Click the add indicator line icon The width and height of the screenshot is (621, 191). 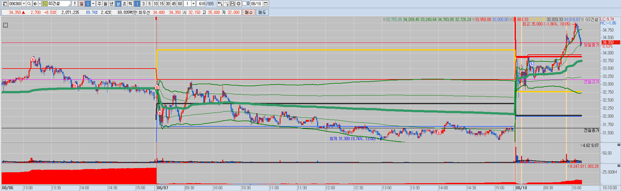226,4
